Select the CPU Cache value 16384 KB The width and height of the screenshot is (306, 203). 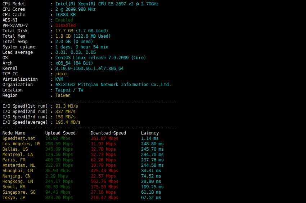point(66,15)
